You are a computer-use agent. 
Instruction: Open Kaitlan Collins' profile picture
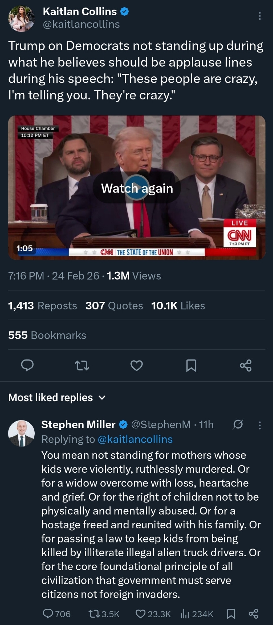(21, 19)
